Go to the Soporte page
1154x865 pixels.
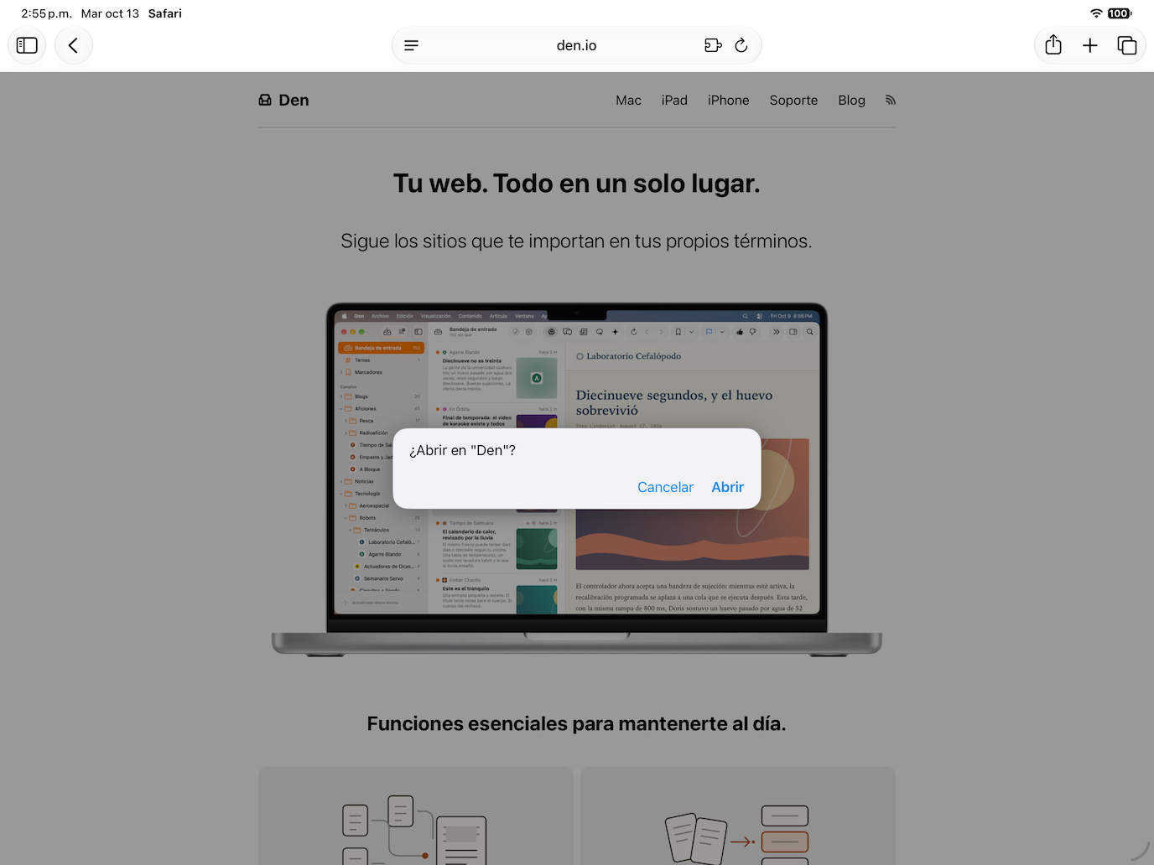(793, 100)
